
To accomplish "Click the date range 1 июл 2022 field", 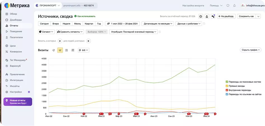I will [122, 24].
